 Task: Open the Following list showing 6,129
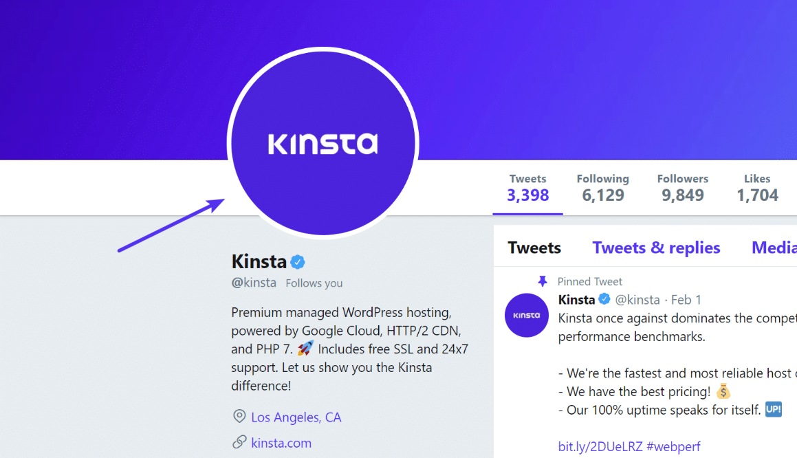603,187
